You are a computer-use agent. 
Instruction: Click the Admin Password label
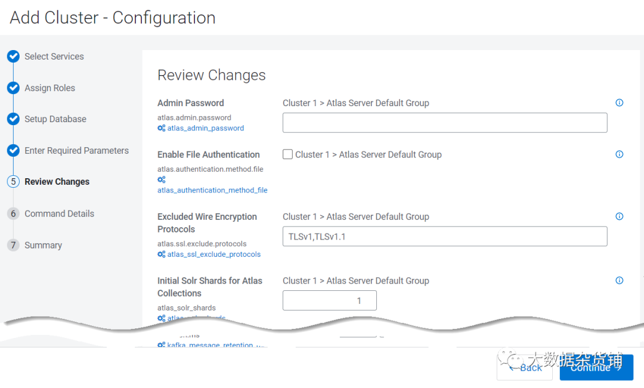191,103
